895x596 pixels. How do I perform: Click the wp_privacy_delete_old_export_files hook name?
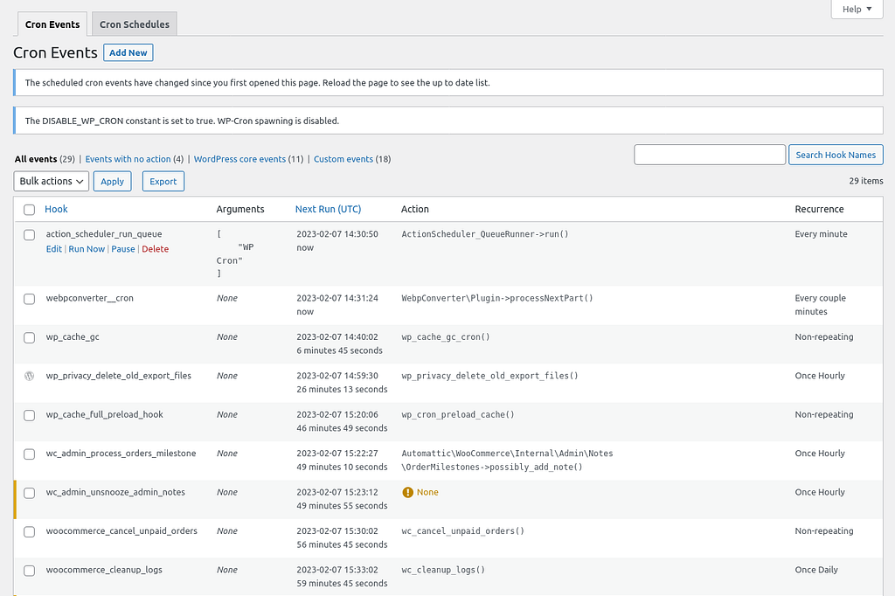click(x=119, y=376)
